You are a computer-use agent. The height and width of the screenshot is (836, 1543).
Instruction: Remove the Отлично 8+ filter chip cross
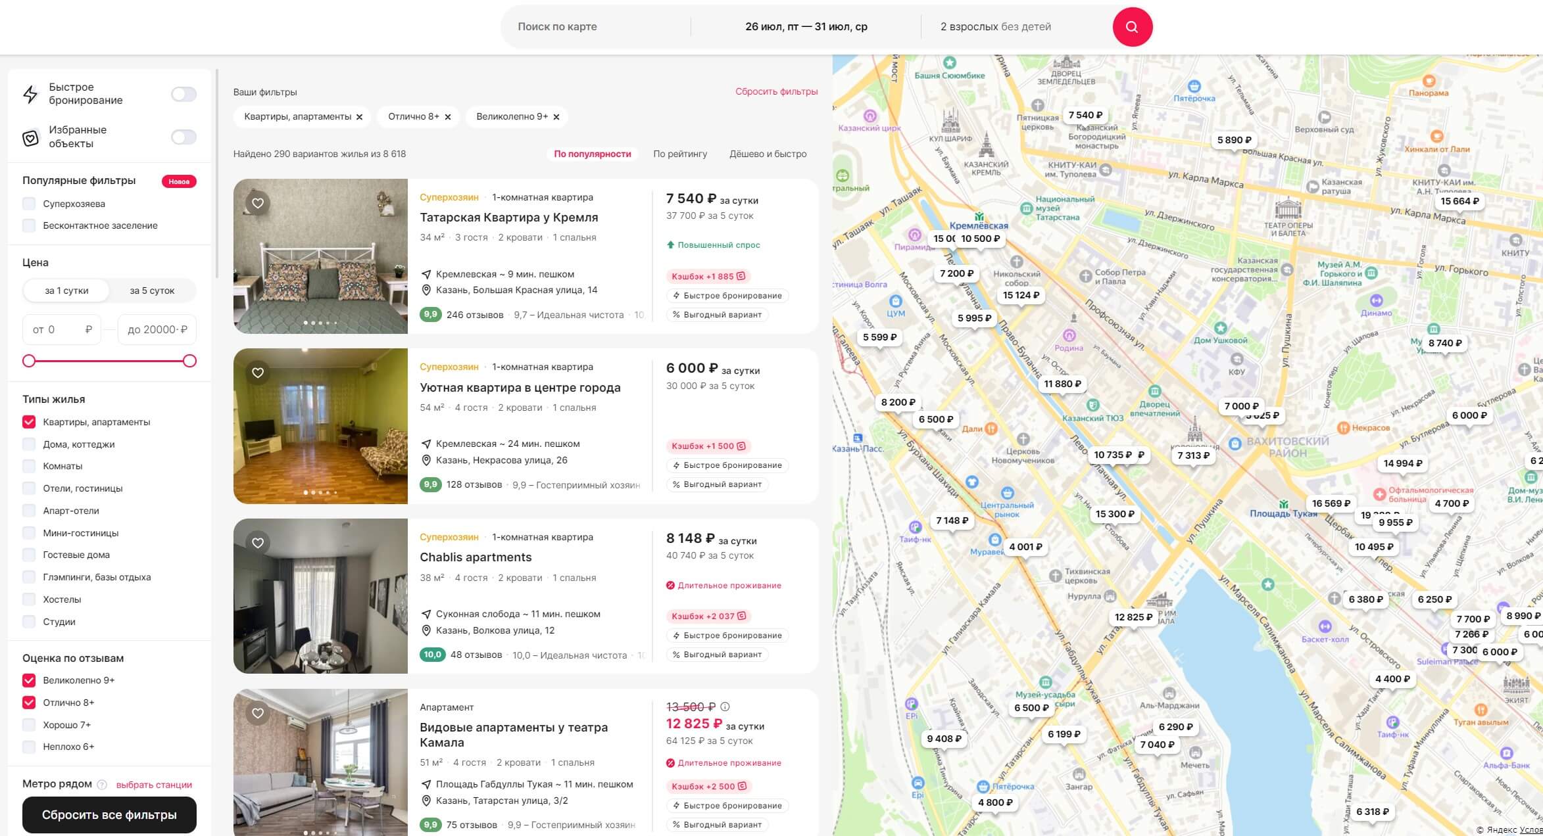pyautogui.click(x=448, y=117)
